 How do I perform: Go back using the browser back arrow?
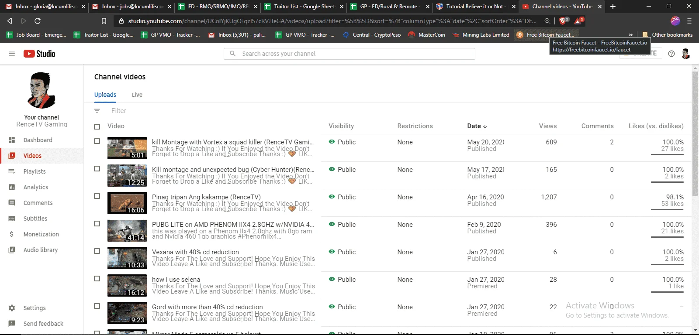(x=10, y=21)
